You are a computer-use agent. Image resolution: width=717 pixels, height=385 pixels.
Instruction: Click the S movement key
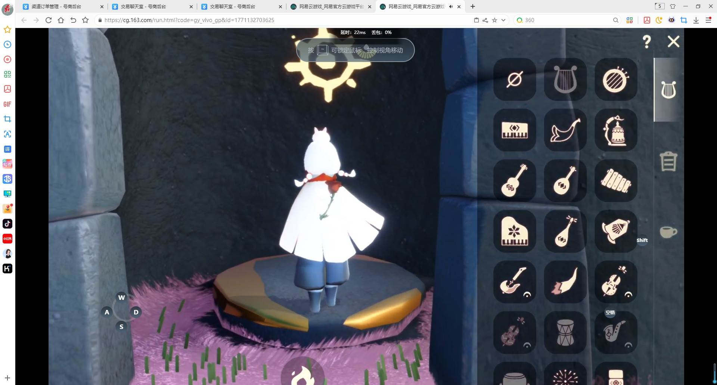coord(121,327)
